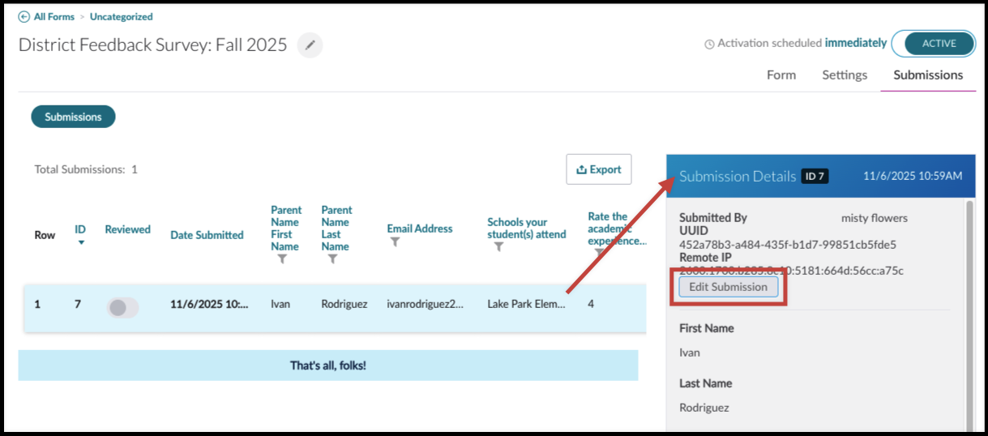
Task: Click filter icon under Schools your student(s) attend
Action: 498,247
